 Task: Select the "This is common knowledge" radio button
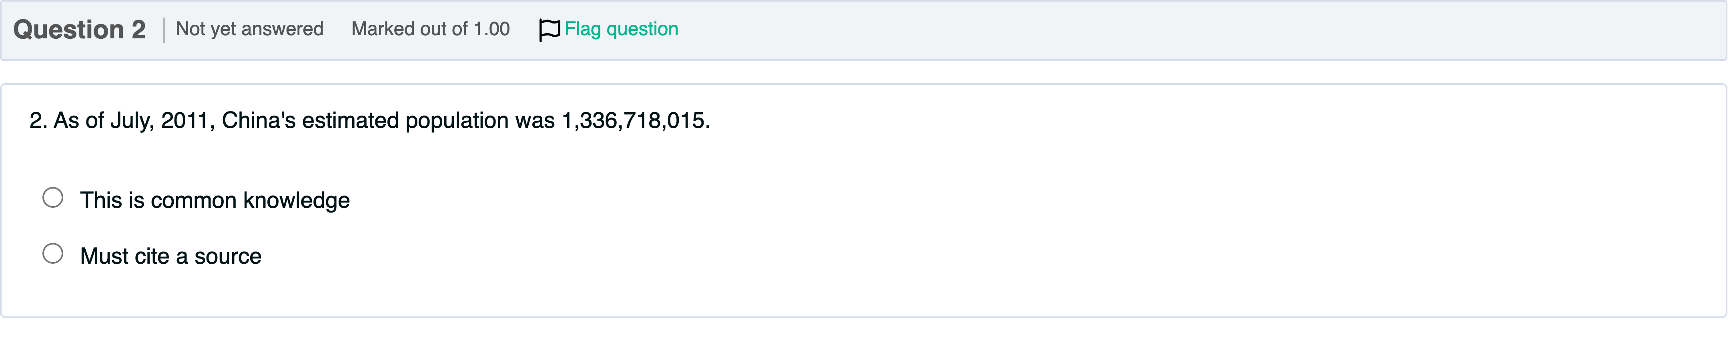53,198
